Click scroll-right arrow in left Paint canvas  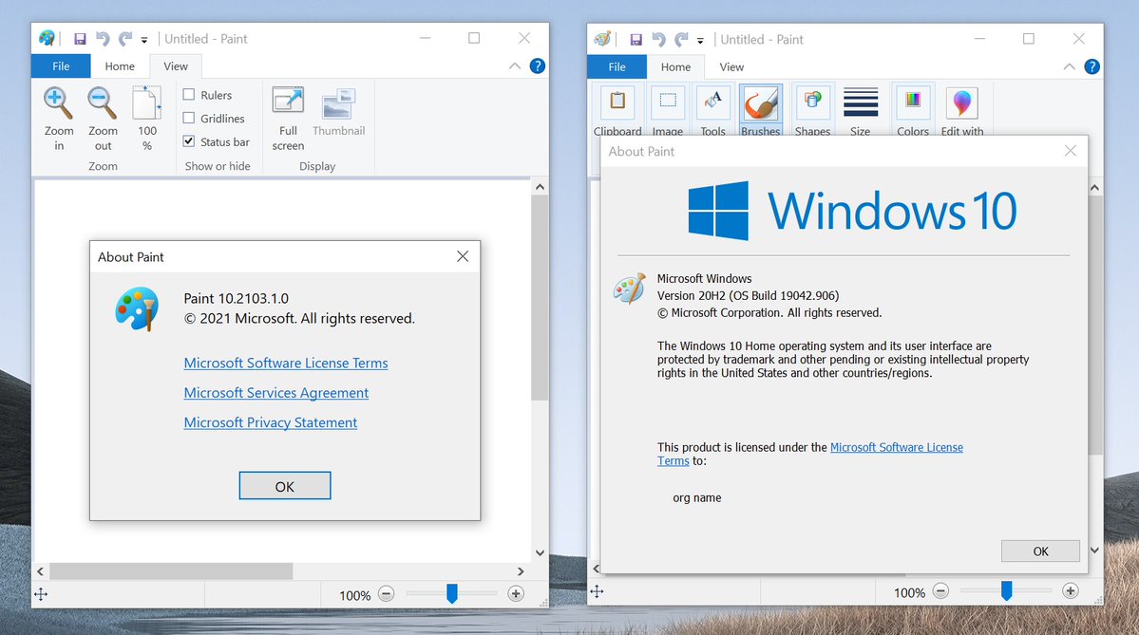pyautogui.click(x=521, y=571)
